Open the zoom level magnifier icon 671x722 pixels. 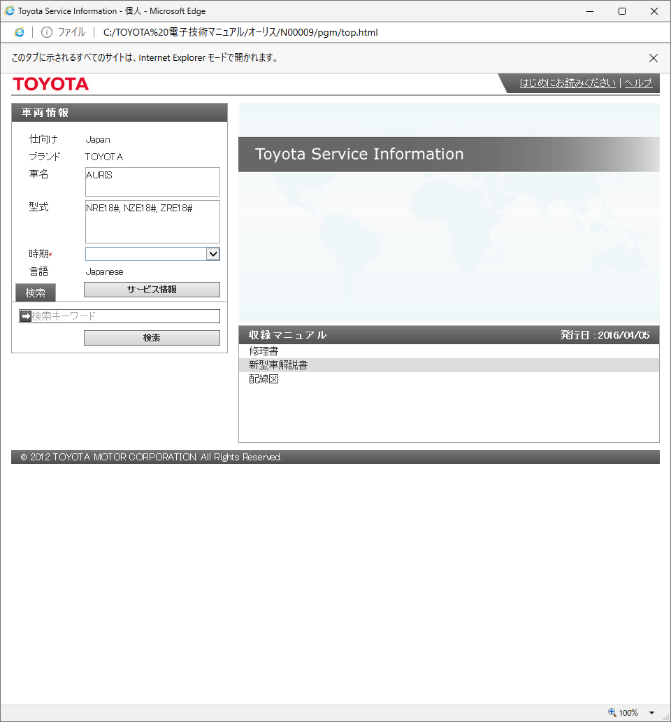612,712
